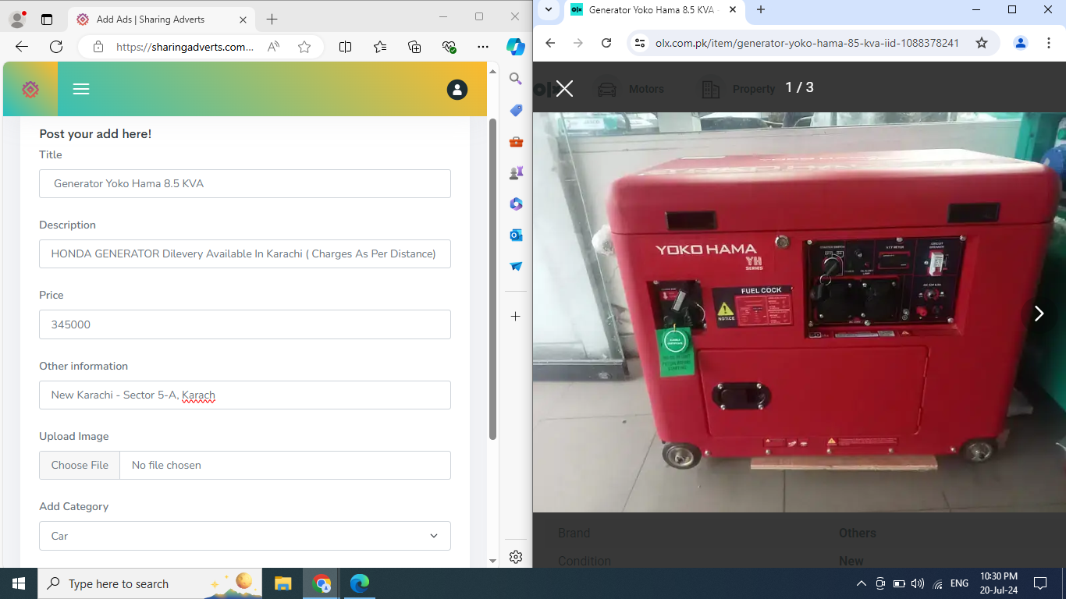The width and height of the screenshot is (1066, 599).
Task: Close the Add Ads | Sharing Adverts tab
Action: point(243,19)
